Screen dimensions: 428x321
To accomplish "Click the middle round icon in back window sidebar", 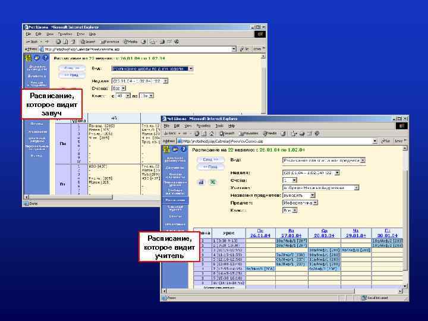I will pos(37,58).
